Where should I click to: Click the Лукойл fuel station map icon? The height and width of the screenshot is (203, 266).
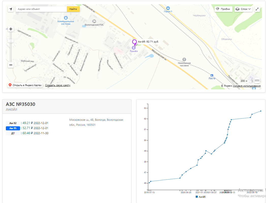[134, 48]
